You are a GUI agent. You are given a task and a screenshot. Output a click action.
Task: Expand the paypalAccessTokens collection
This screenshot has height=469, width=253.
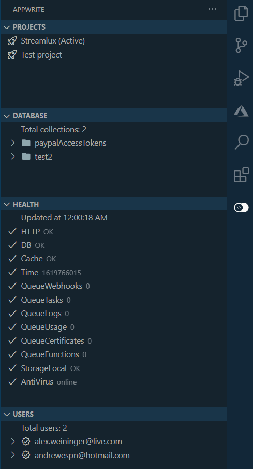(x=13, y=143)
